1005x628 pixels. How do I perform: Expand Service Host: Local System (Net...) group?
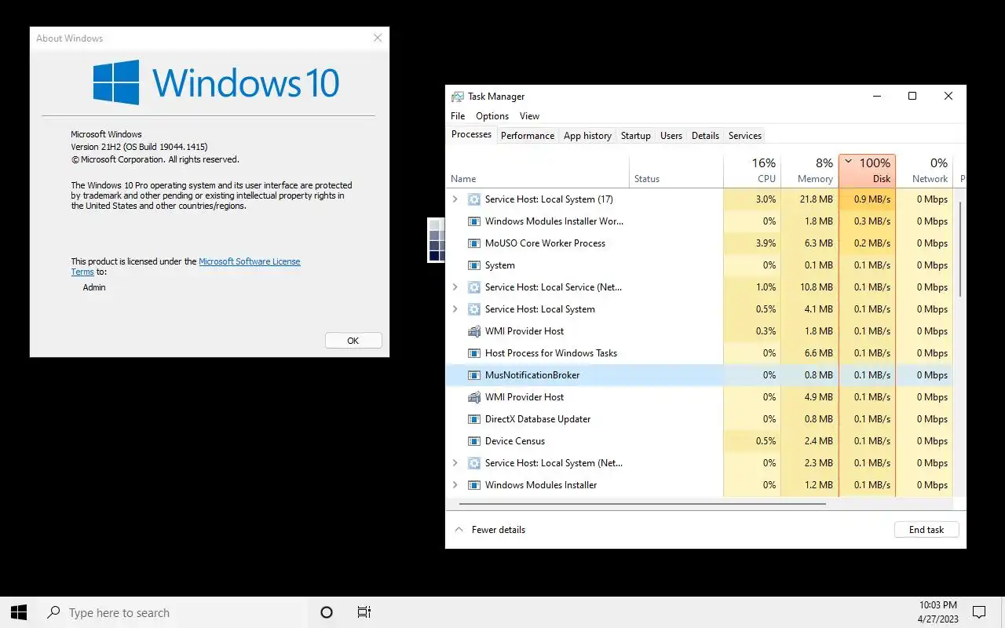pos(455,463)
